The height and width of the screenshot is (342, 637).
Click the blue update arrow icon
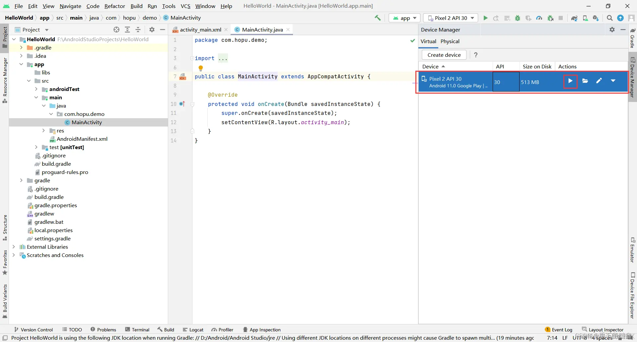click(620, 18)
